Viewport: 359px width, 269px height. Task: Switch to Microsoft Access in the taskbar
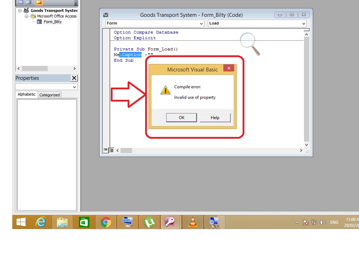170,222
